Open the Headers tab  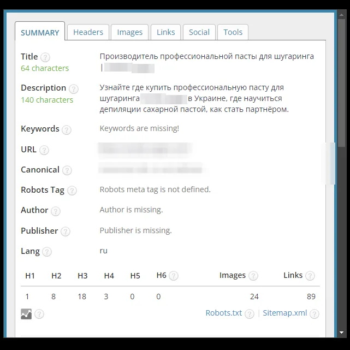(x=88, y=32)
